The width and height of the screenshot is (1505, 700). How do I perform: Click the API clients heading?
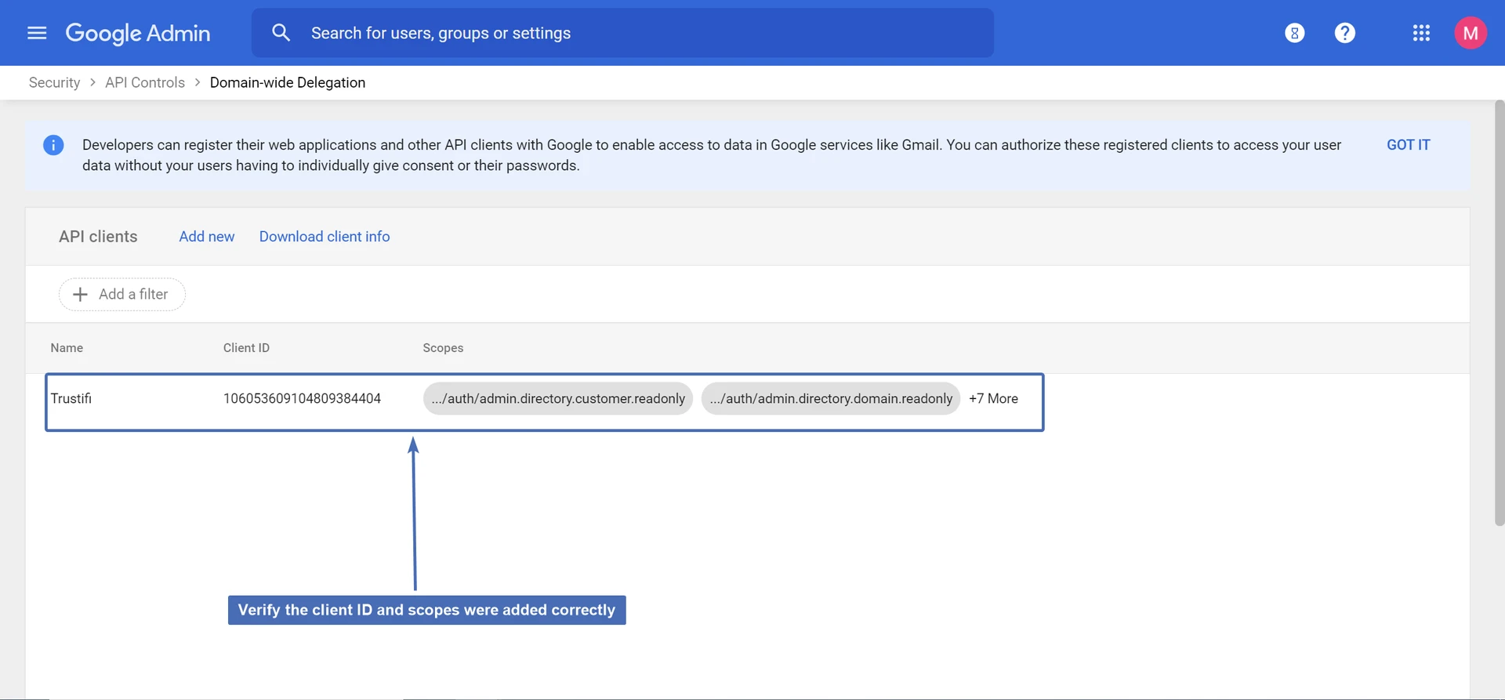point(98,237)
